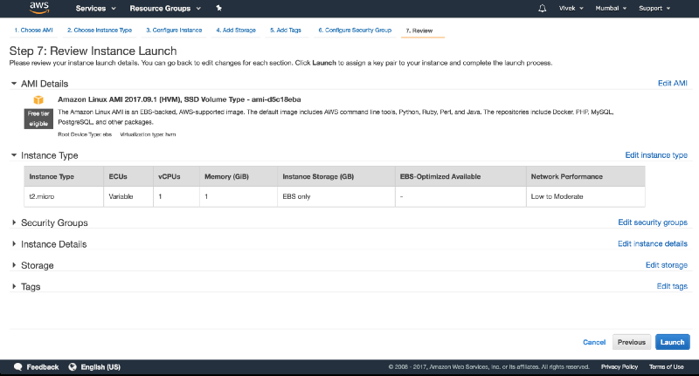
Task: Click the Edit instance details link
Action: 652,243
